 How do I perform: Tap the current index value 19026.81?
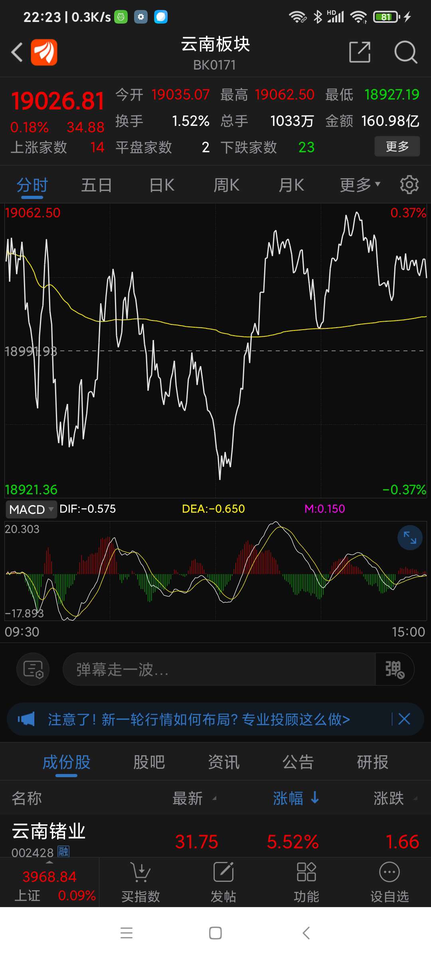click(x=58, y=101)
